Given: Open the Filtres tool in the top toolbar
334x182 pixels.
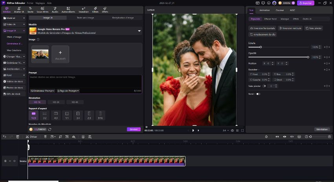Looking at the screenshot, I should point(95,10).
